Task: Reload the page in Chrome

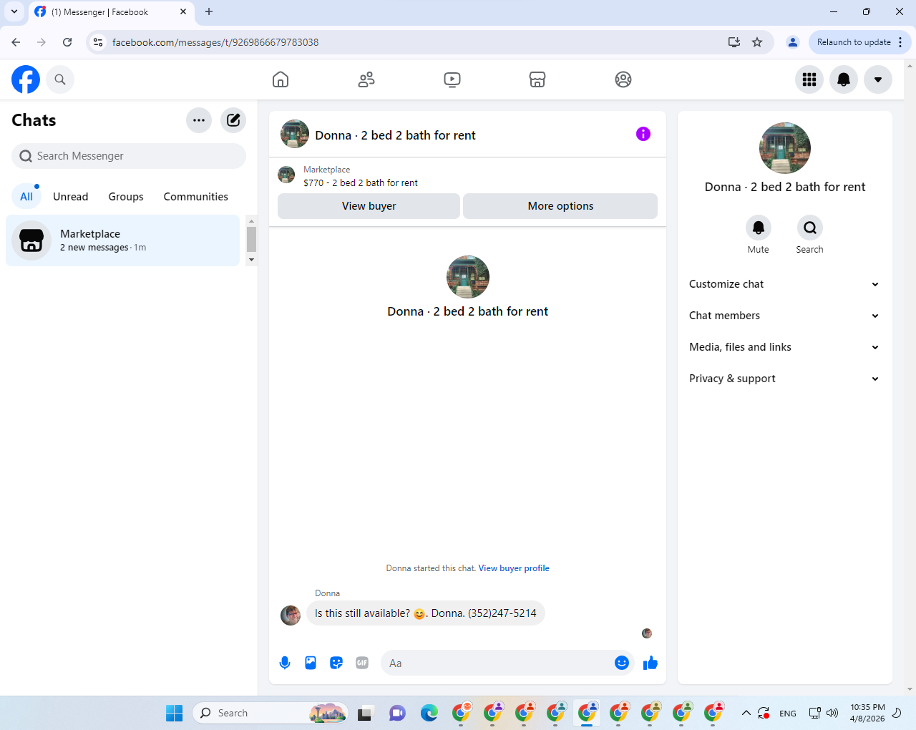Action: (67, 42)
